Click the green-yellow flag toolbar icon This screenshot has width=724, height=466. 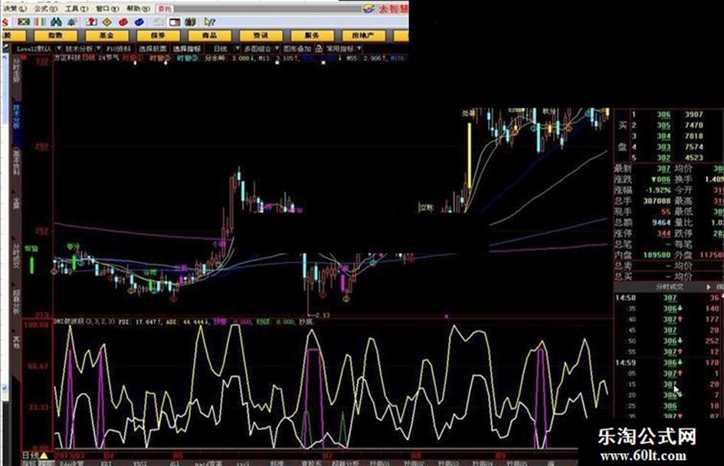click(24, 21)
